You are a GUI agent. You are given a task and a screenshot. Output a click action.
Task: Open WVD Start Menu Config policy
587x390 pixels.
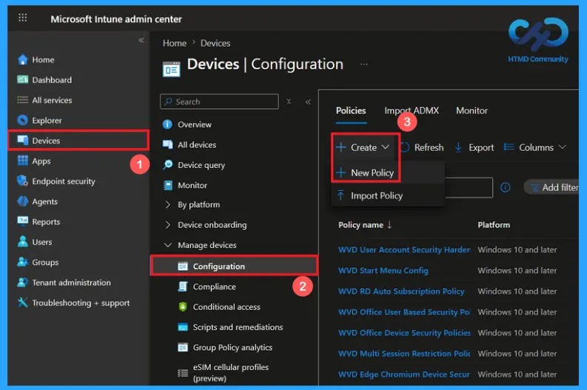click(x=383, y=270)
